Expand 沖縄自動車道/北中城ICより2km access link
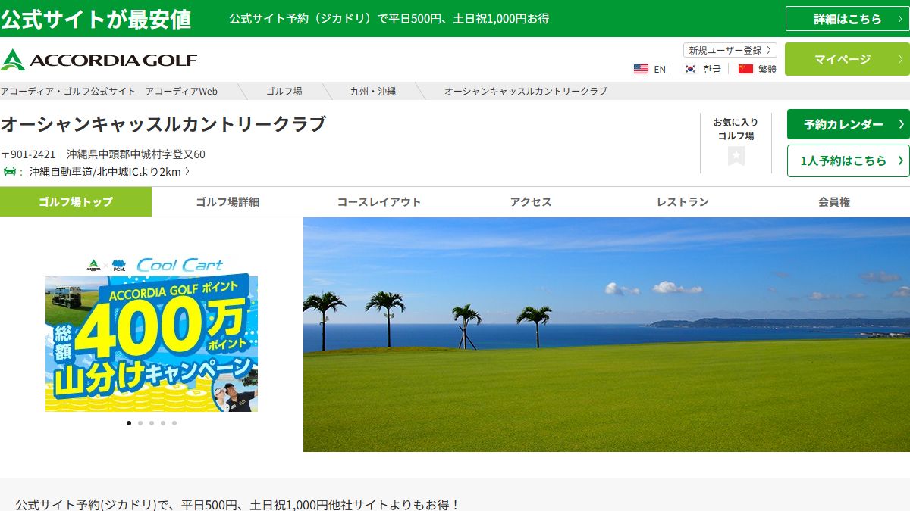The image size is (910, 511). [x=109, y=171]
